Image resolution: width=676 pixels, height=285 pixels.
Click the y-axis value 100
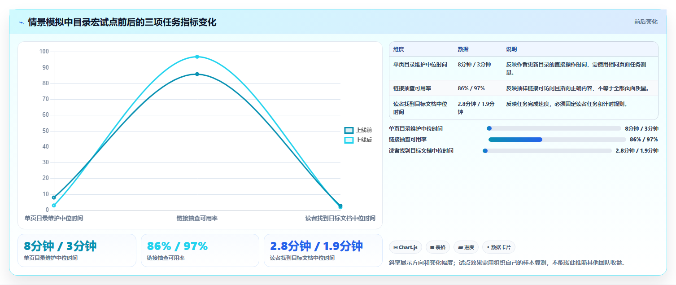[x=44, y=52]
